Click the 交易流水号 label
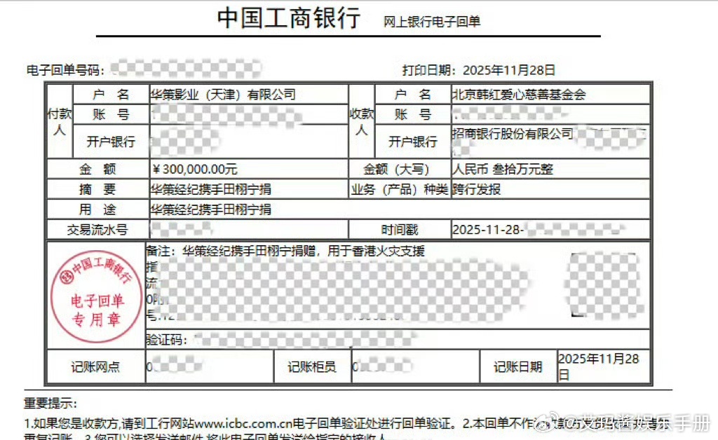The image size is (718, 440). coord(97,230)
